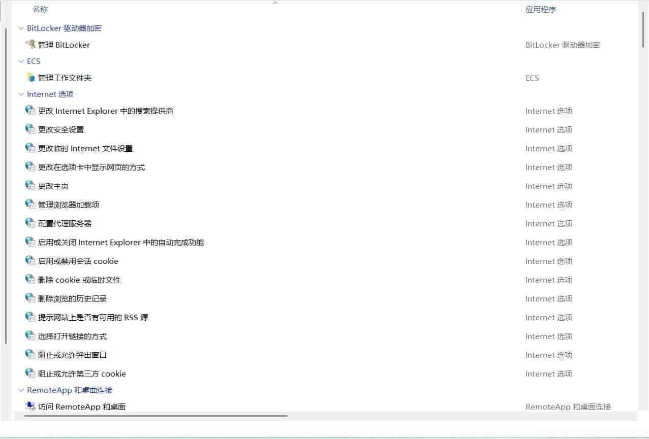The height and width of the screenshot is (439, 649).
Task: Open 提示网站上是否有可用的 RSS 源
Action: (x=93, y=317)
